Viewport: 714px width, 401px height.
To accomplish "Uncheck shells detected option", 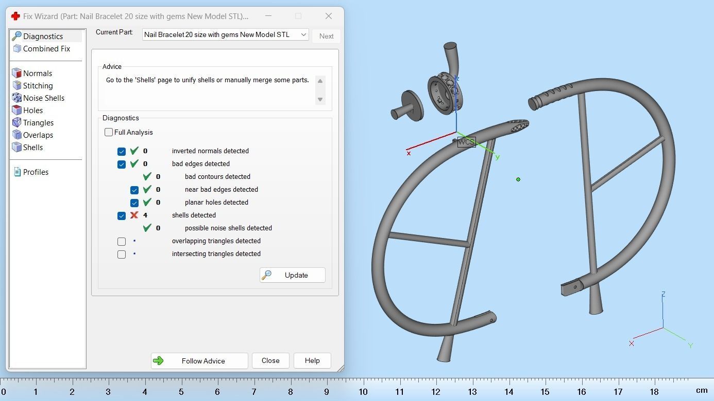I will click(x=122, y=215).
